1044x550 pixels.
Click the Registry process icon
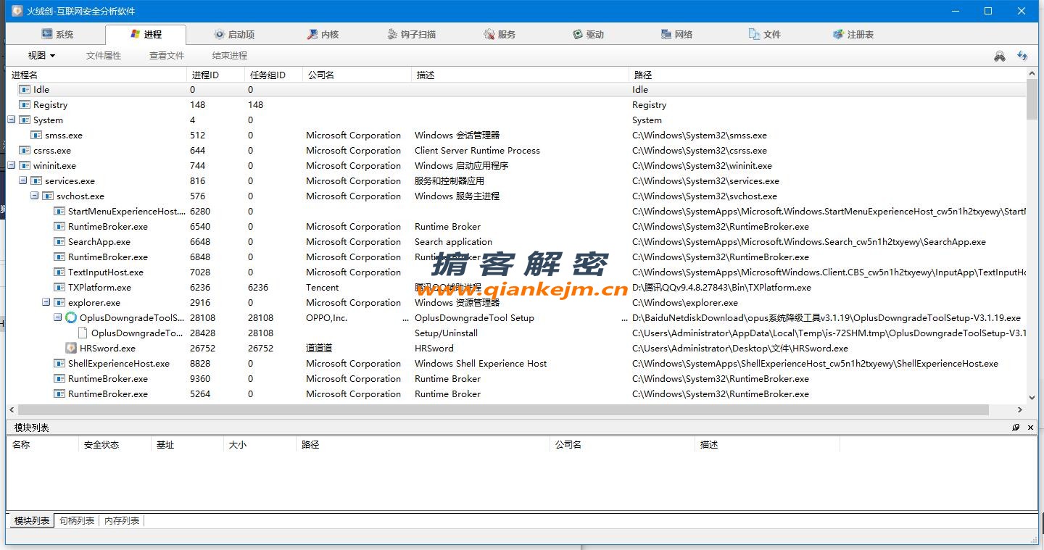coord(25,105)
